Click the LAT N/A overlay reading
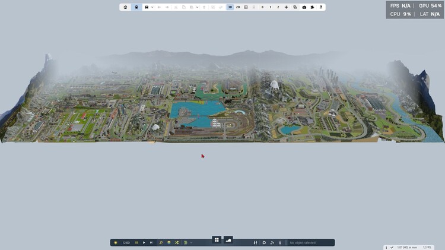The height and width of the screenshot is (250, 445). tap(430, 14)
